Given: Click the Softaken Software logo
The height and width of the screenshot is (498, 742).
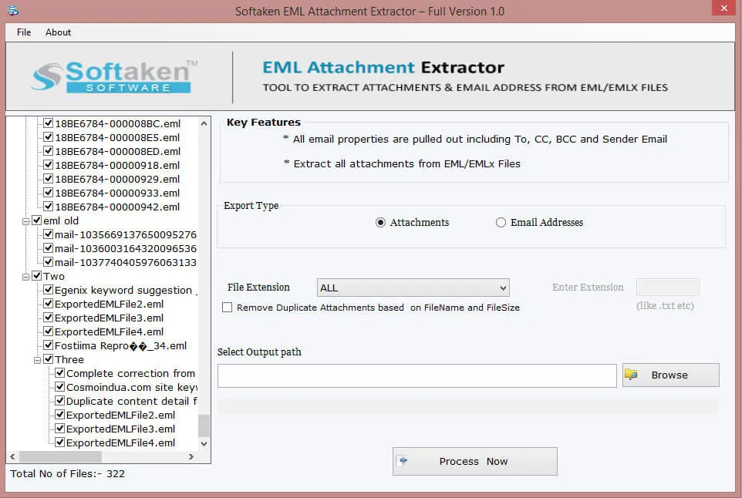Looking at the screenshot, I should pos(115,76).
